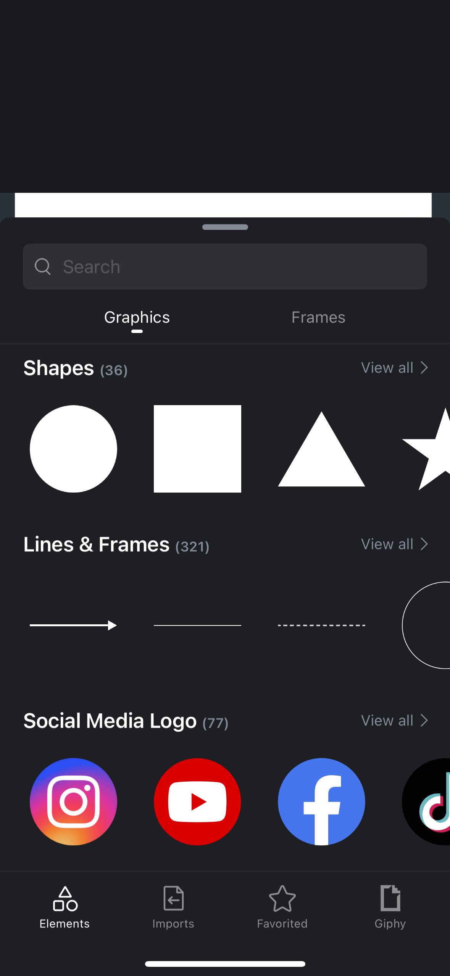Insert the white triangle shape
450x976 pixels.
[321, 449]
